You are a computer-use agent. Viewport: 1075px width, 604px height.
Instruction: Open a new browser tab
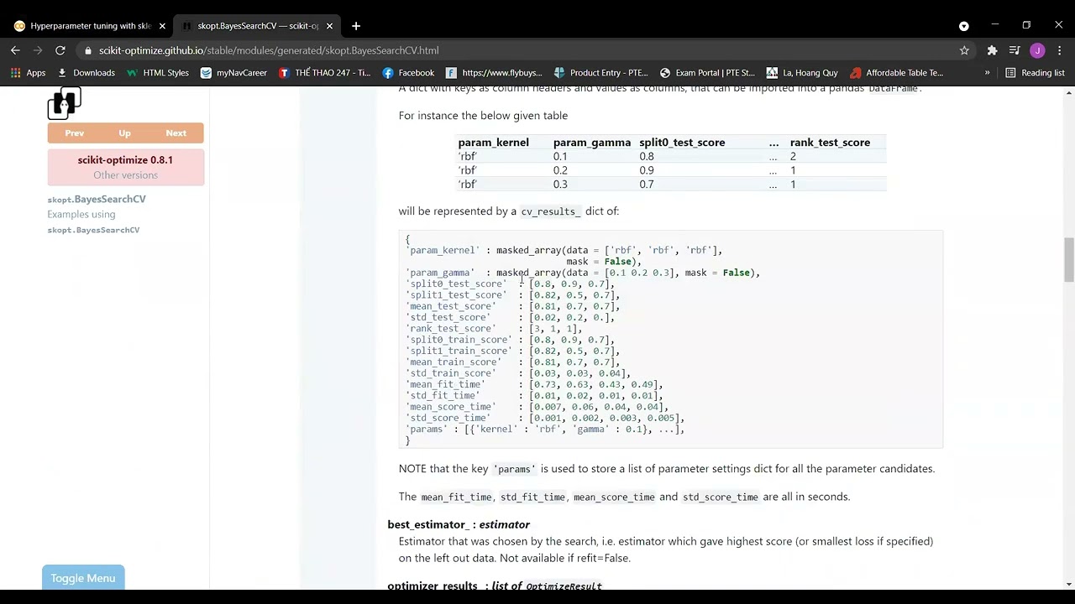coord(356,26)
